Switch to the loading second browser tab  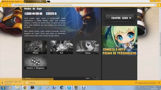35,1
